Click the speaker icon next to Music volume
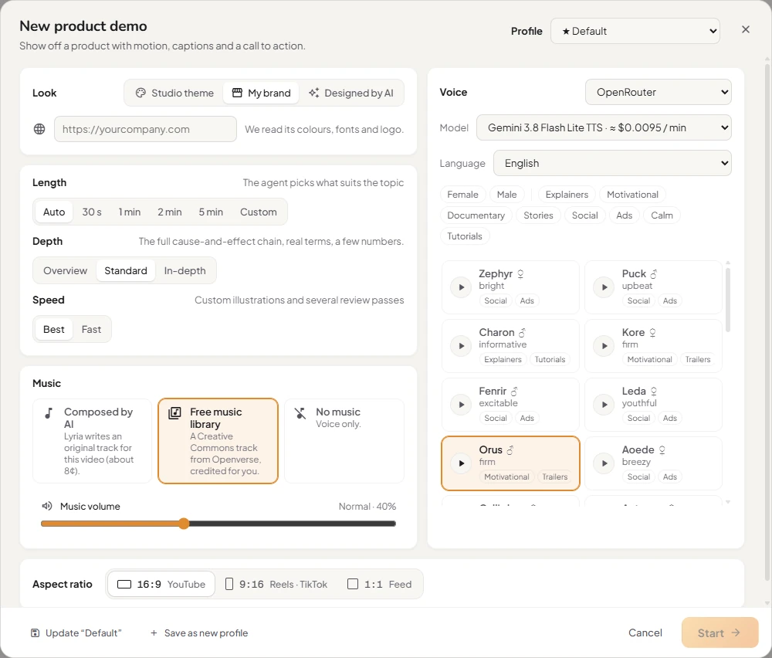Screen dimensions: 772x658 (47, 506)
